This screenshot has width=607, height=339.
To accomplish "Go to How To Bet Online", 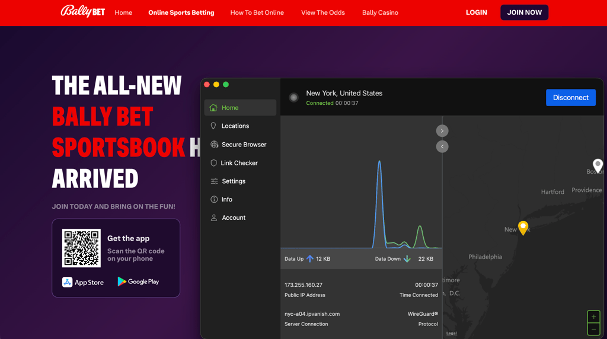I will (257, 13).
